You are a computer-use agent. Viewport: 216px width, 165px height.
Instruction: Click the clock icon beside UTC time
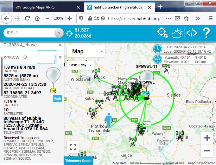point(158,49)
